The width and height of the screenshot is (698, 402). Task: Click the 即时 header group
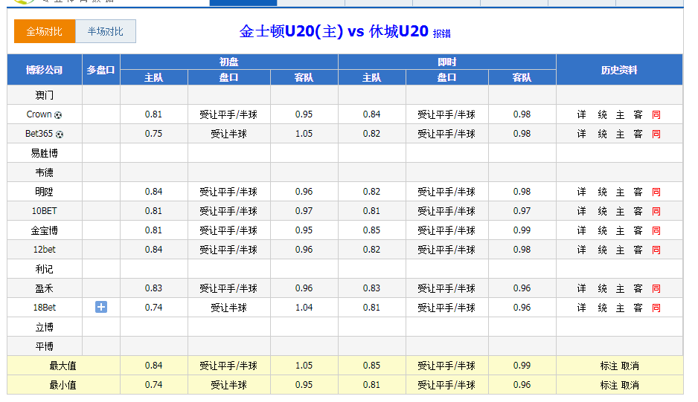[x=447, y=62]
